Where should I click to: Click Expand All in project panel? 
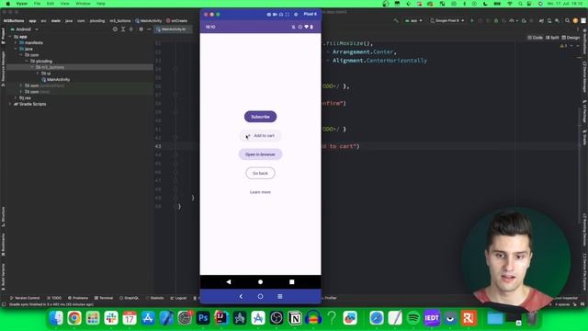pyautogui.click(x=123, y=29)
